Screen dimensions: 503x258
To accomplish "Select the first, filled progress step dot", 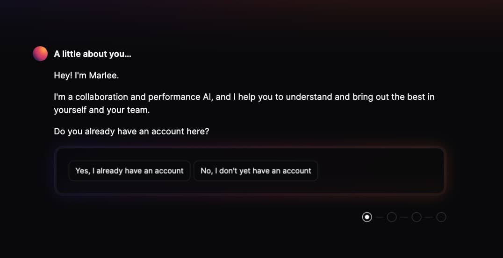I will pyautogui.click(x=367, y=217).
